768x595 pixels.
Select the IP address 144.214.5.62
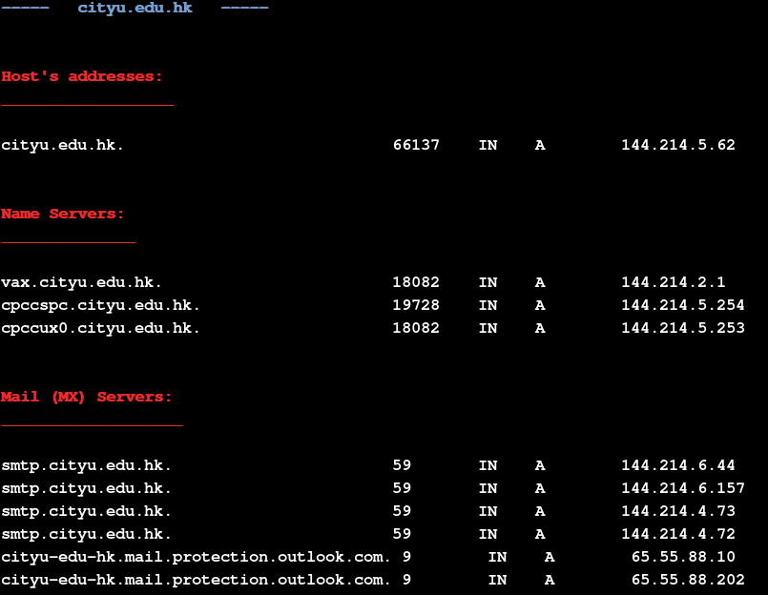[678, 145]
